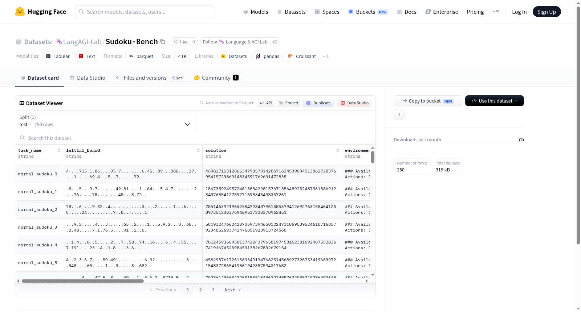Open the LangAGI-Lab organization link
The width and height of the screenshot is (581, 312).
click(x=82, y=42)
